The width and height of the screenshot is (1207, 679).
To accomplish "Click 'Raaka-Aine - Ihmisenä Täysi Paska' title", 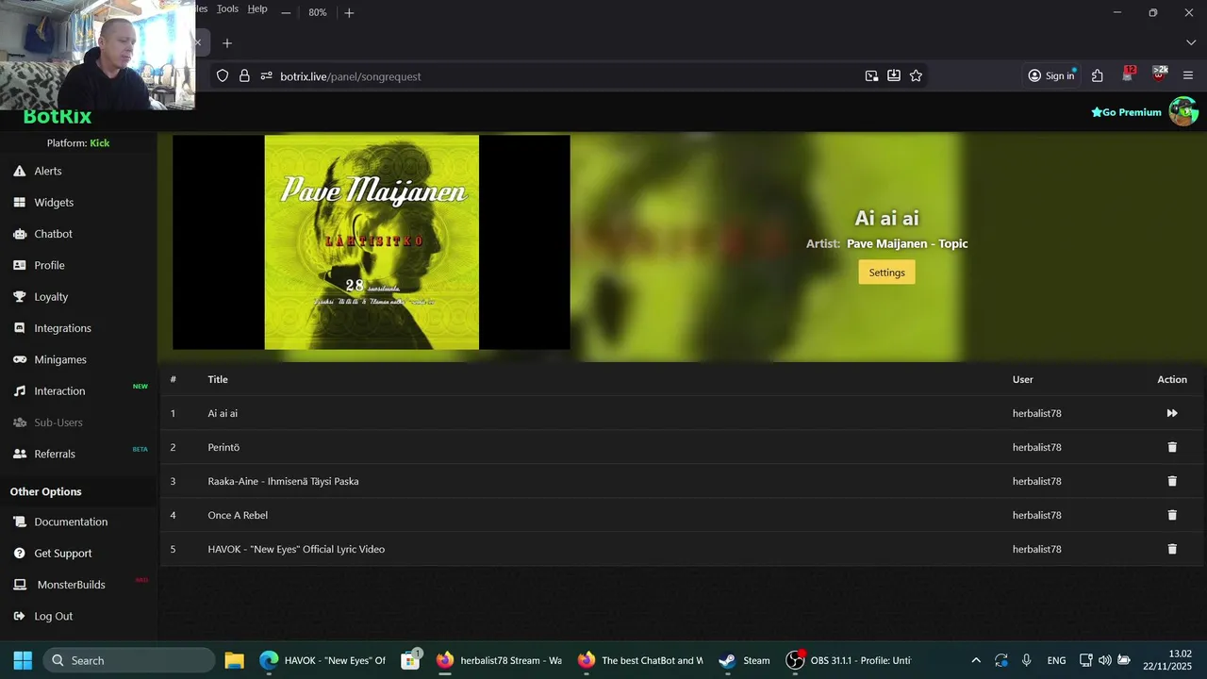I will pyautogui.click(x=283, y=481).
